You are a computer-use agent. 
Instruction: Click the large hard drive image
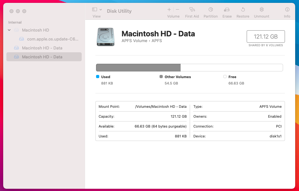click(106, 37)
